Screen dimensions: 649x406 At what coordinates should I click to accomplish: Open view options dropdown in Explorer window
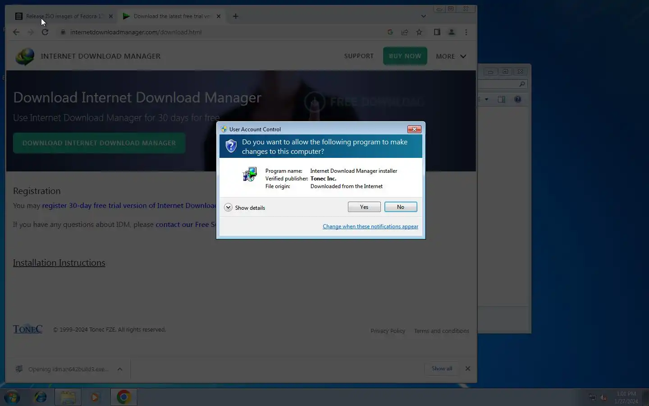(x=486, y=99)
